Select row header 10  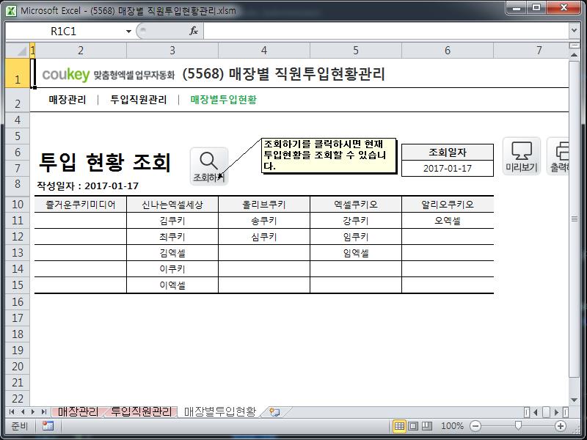pos(18,205)
